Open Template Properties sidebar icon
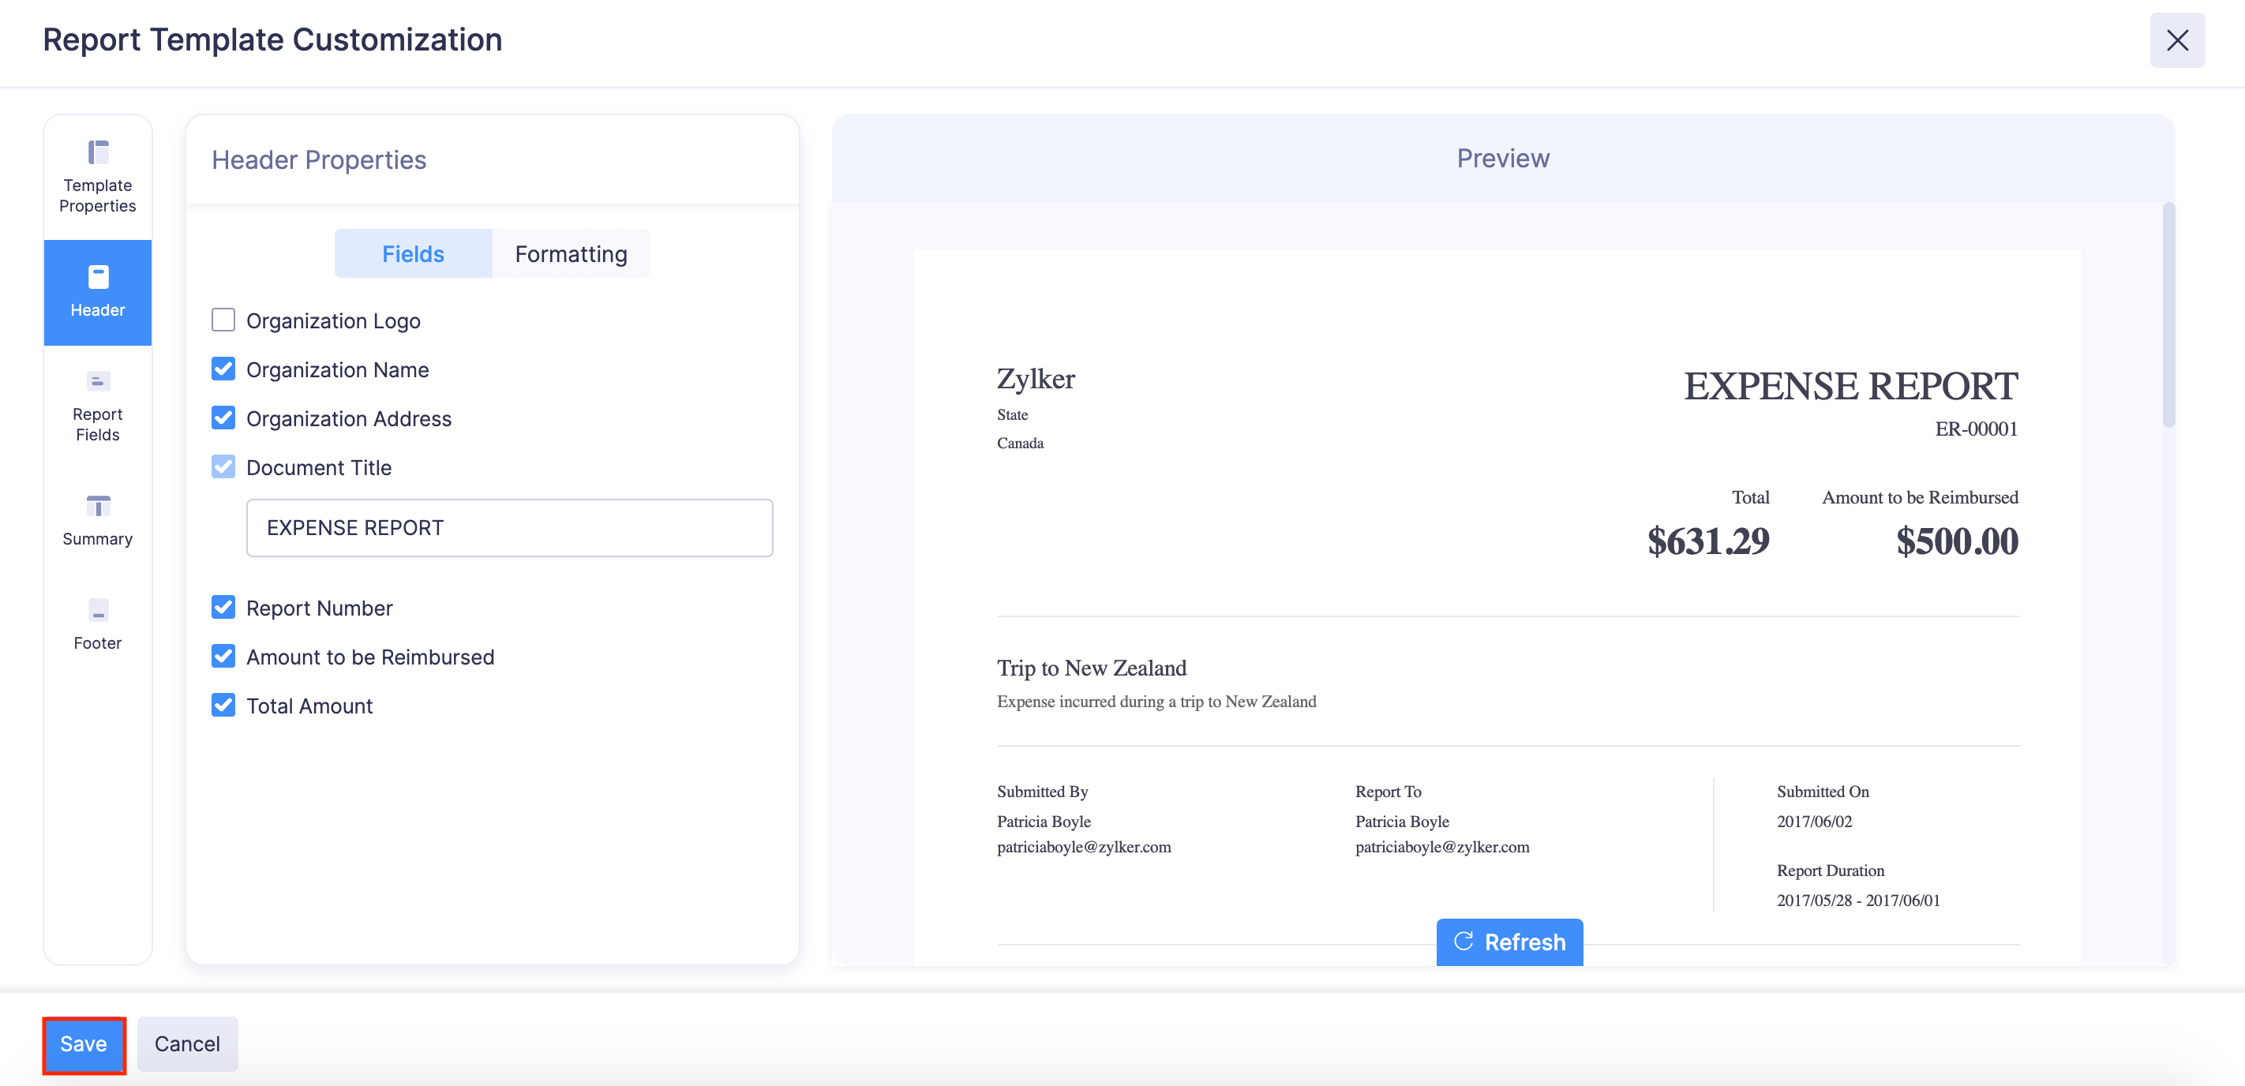Image resolution: width=2245 pixels, height=1086 pixels. [x=98, y=153]
